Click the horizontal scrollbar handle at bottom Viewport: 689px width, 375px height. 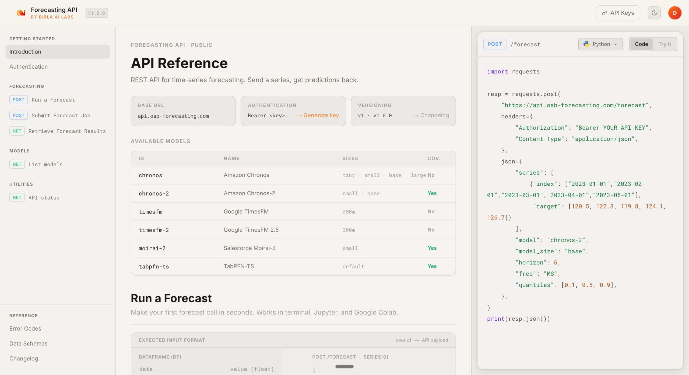coord(344,366)
